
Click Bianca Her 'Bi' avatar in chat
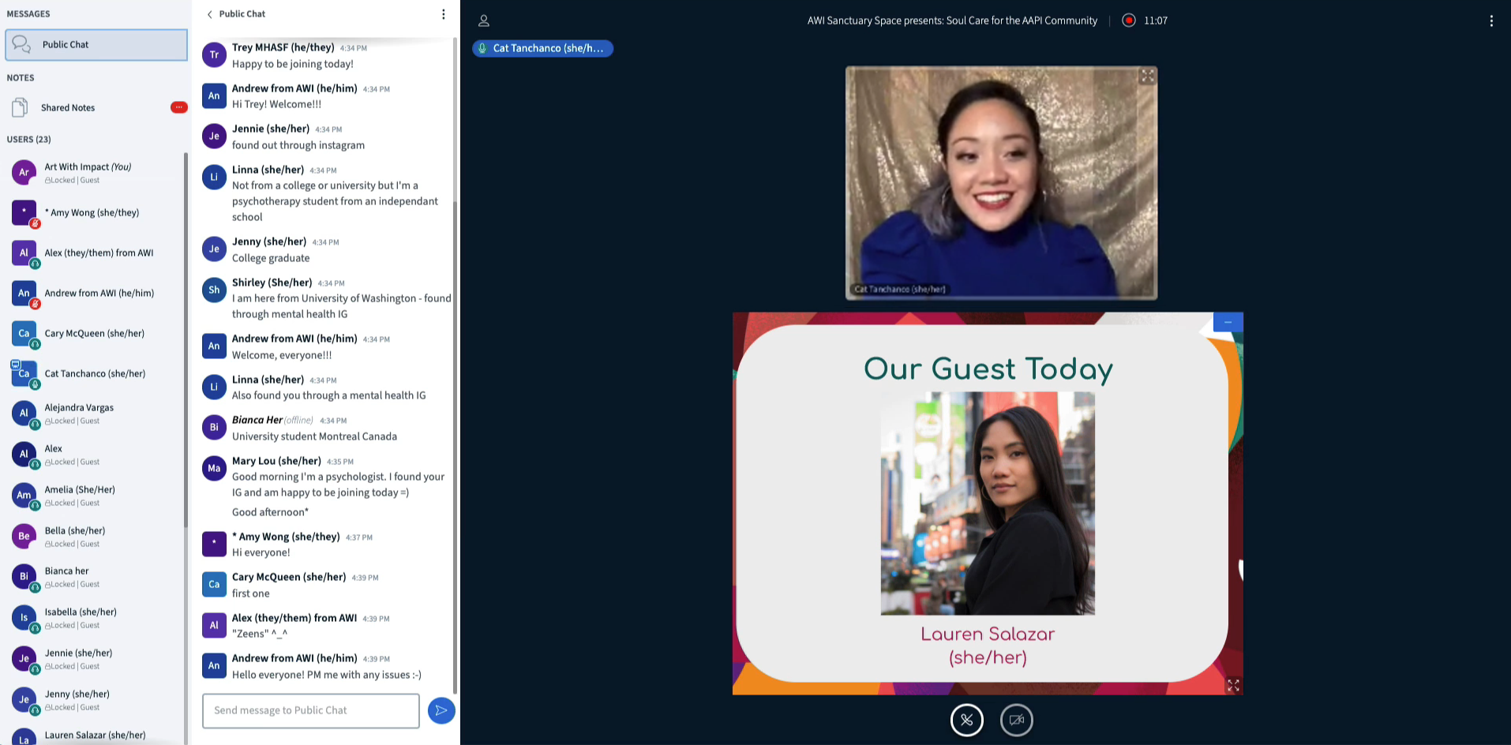point(214,427)
